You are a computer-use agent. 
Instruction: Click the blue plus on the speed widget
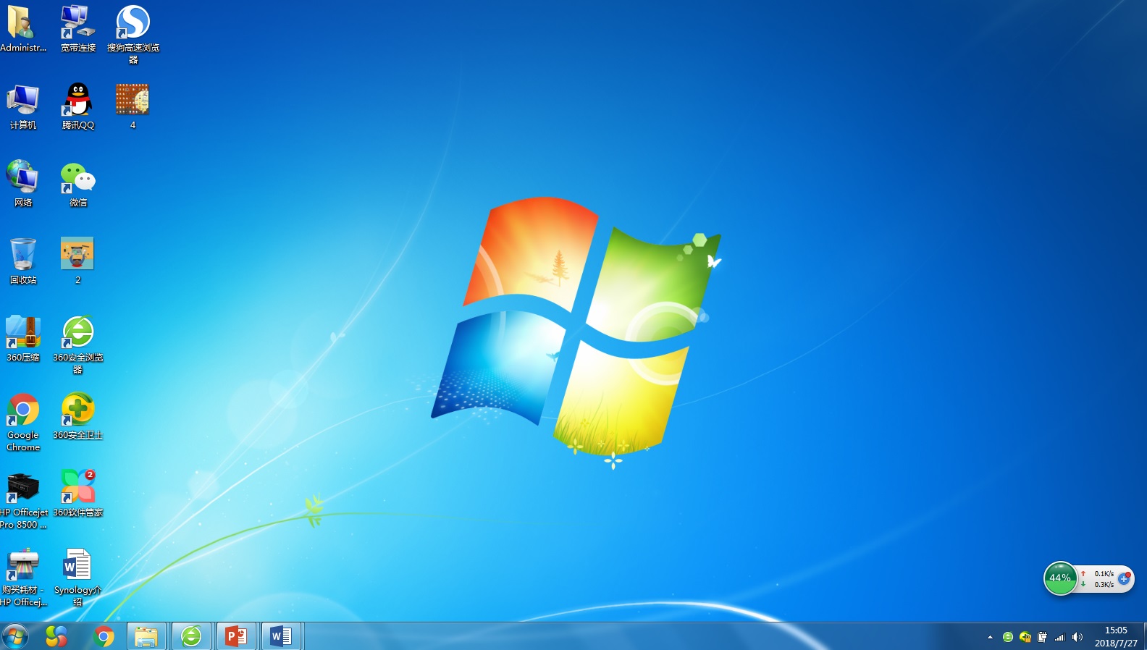[x=1124, y=579]
